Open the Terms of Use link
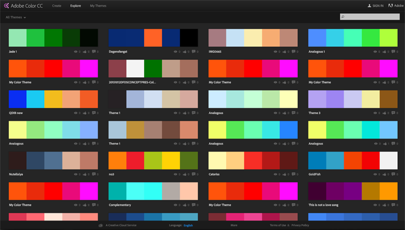This screenshot has width=405, height=230. [x=278, y=225]
